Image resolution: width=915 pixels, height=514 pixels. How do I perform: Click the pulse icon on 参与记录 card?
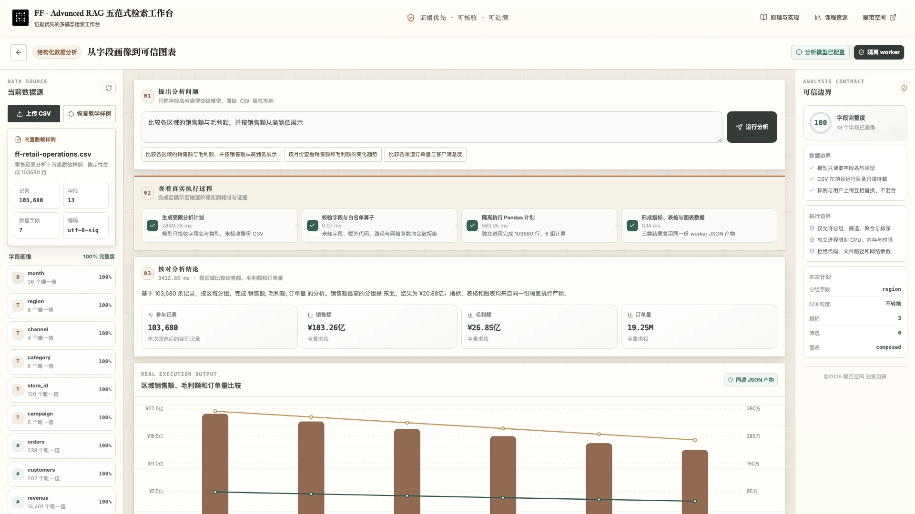pyautogui.click(x=151, y=315)
